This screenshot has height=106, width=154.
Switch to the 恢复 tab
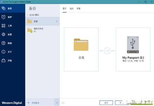pyautogui.click(x=78, y=9)
